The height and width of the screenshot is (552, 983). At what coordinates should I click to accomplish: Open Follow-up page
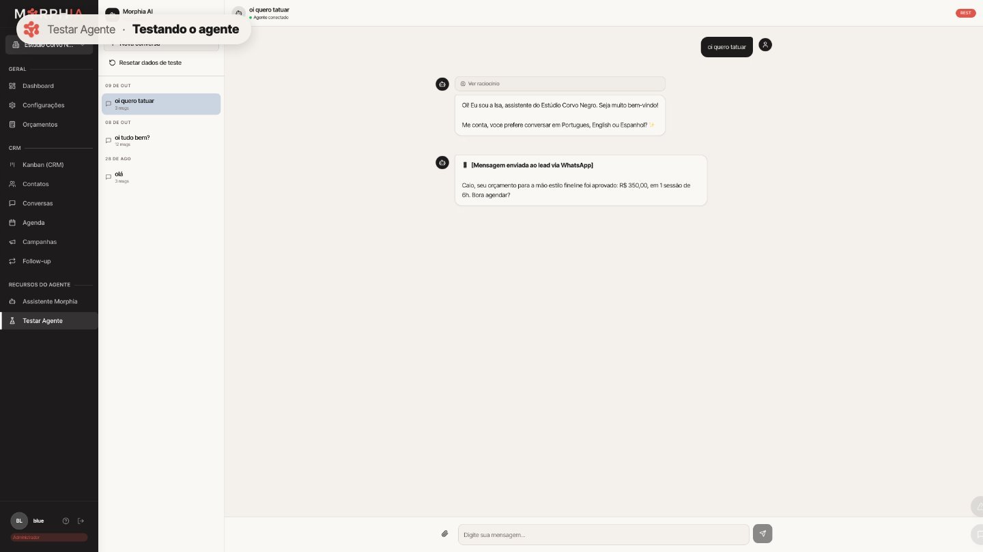[48, 261]
